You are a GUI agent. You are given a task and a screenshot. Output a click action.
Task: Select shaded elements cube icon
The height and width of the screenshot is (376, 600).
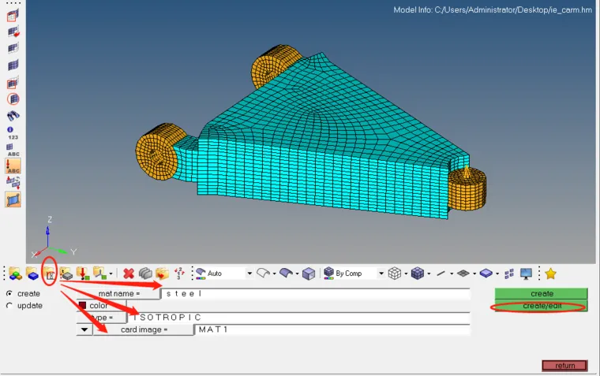pos(417,274)
